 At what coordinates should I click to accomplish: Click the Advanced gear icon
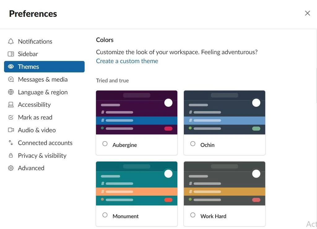click(x=11, y=168)
